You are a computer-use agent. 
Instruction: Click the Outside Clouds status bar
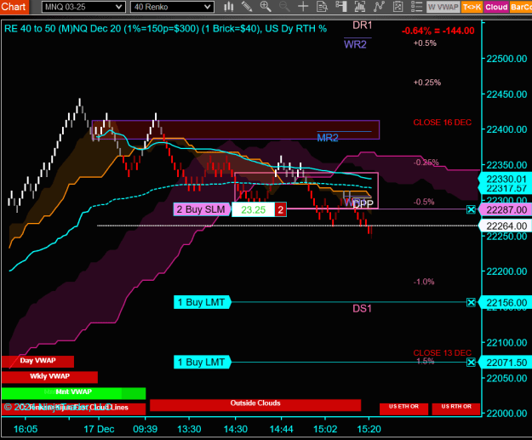tap(255, 405)
